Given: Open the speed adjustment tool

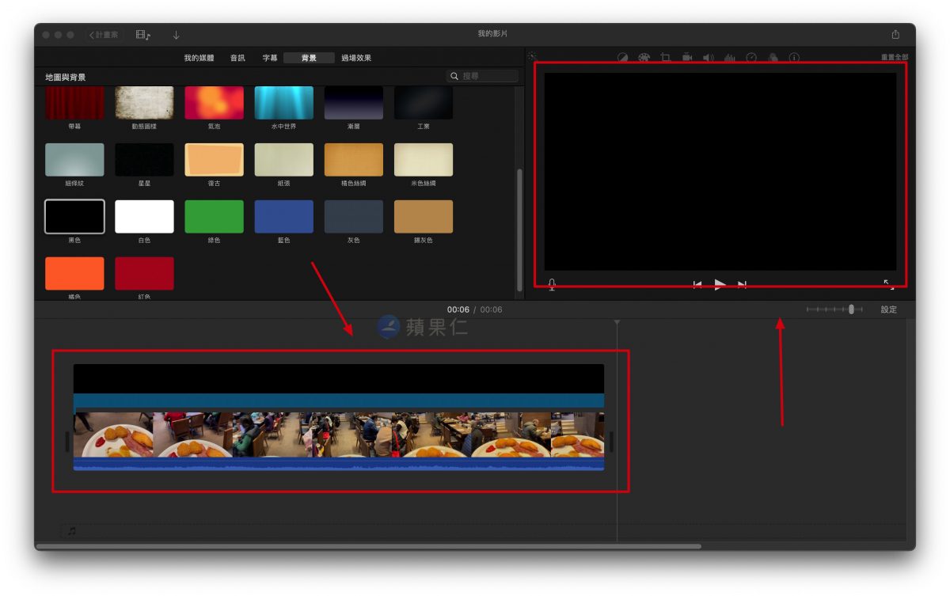Looking at the screenshot, I should (x=751, y=58).
